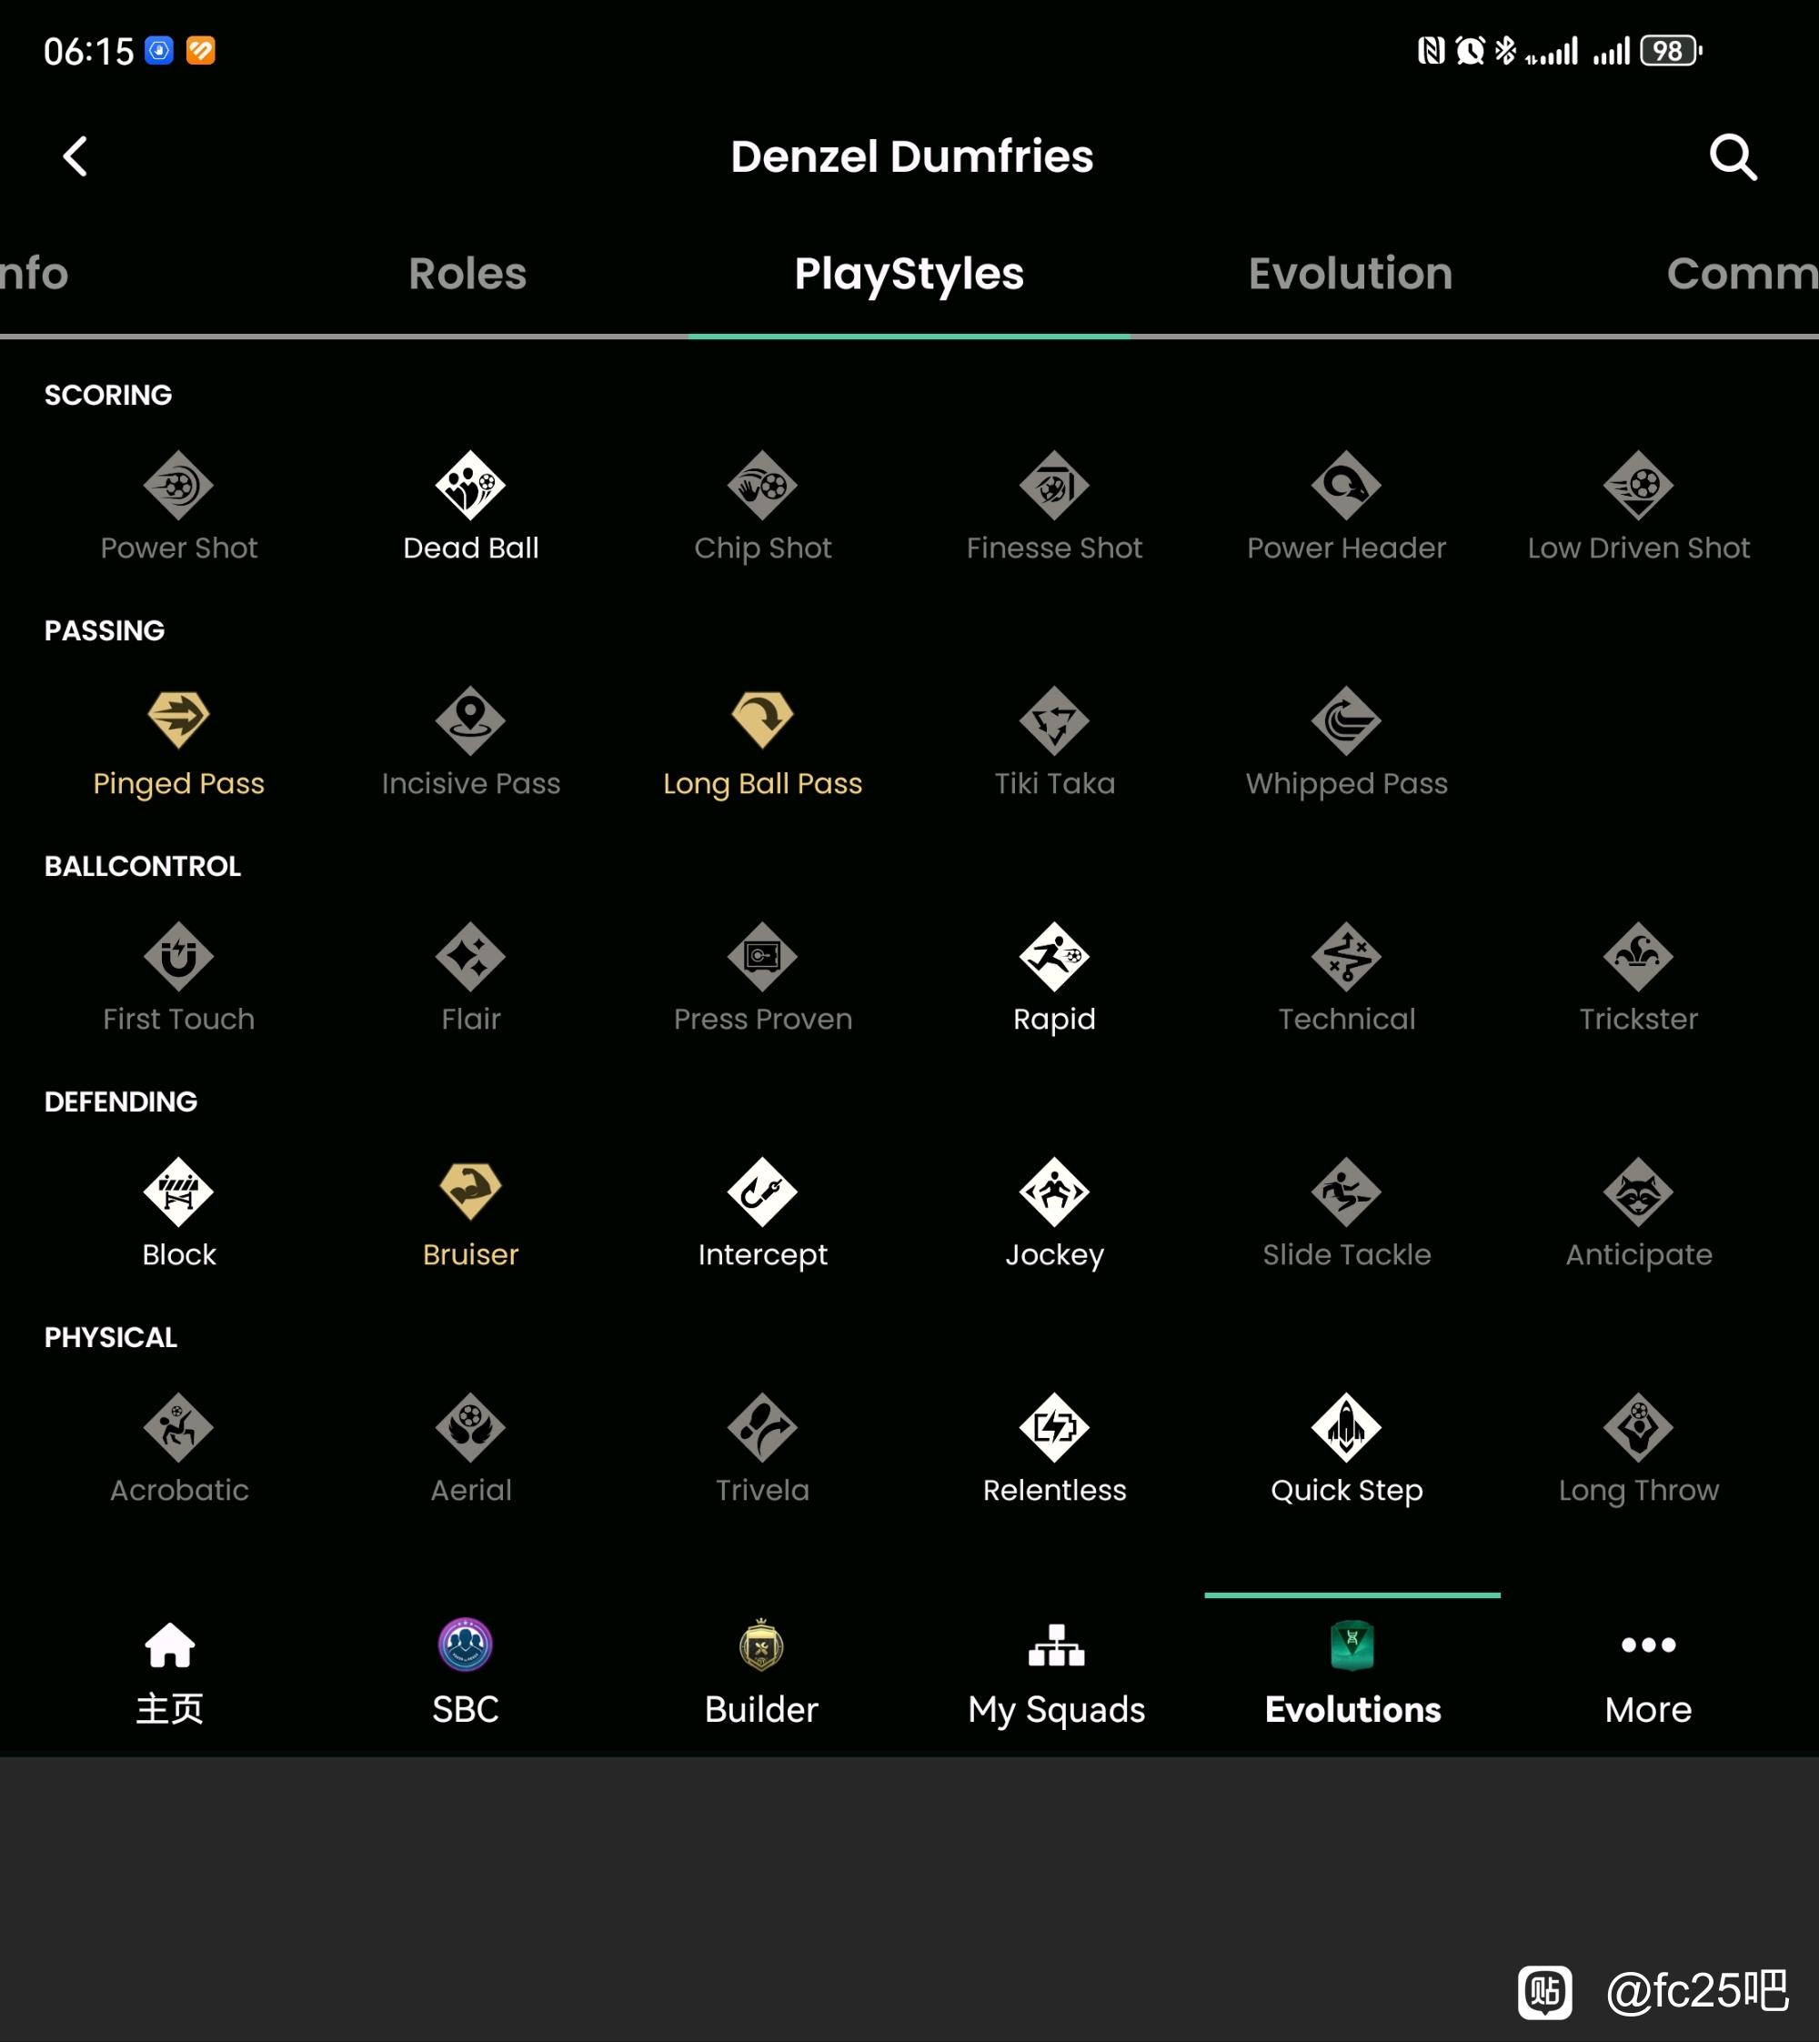Select the Power Shot playstyle icon
This screenshot has height=2042, width=1819.
(x=179, y=486)
